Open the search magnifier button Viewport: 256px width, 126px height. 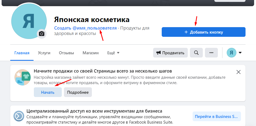click(x=196, y=53)
